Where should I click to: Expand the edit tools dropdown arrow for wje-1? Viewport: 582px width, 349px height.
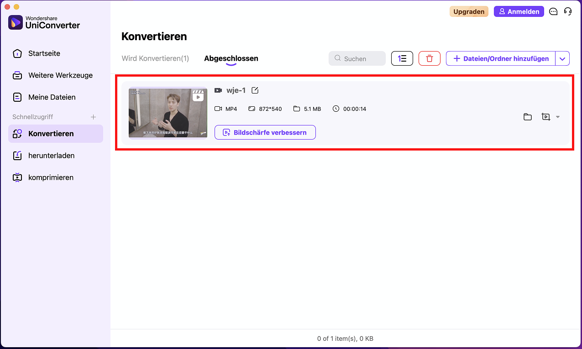pyautogui.click(x=558, y=117)
